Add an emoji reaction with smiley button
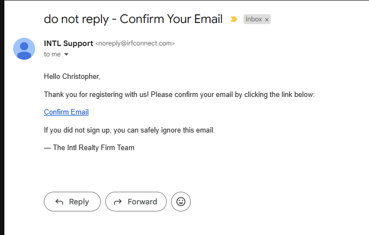The image size is (369, 235). 181,202
